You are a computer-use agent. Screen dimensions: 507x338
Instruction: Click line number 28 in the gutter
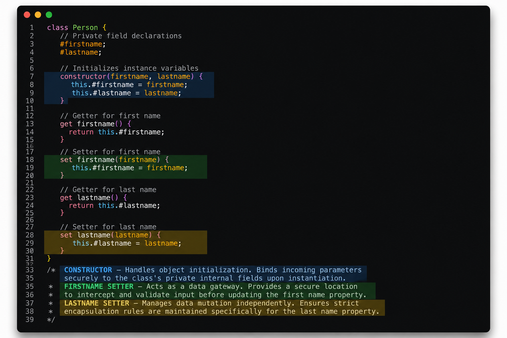30,235
